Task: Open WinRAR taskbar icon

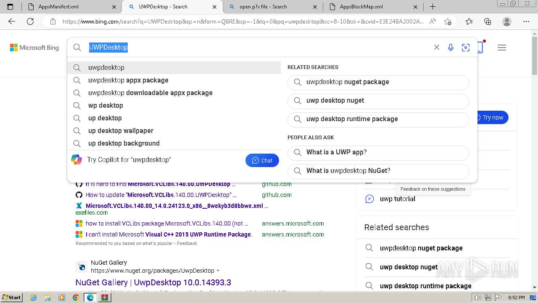Action: 104,298
